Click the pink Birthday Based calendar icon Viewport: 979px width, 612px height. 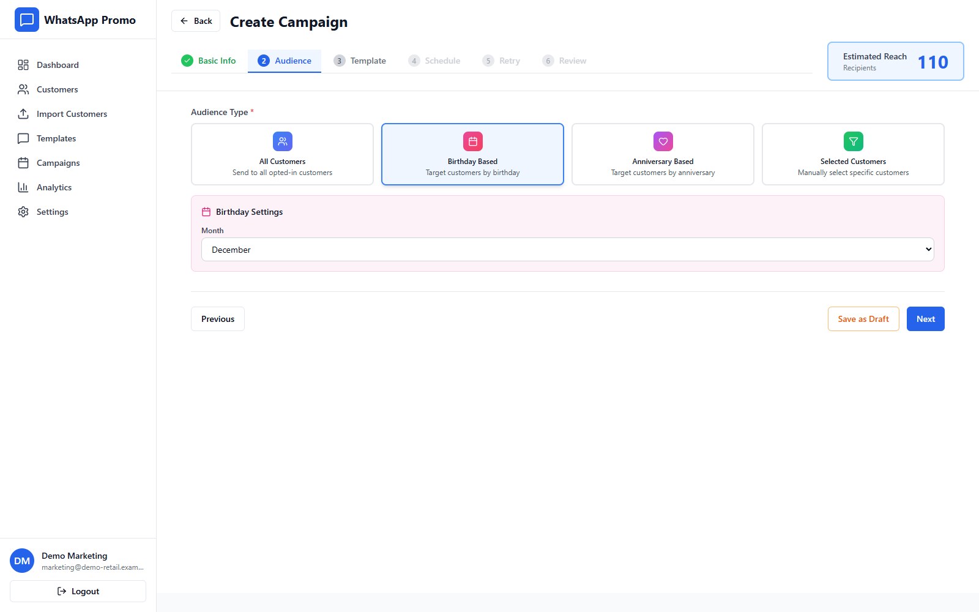[473, 141]
